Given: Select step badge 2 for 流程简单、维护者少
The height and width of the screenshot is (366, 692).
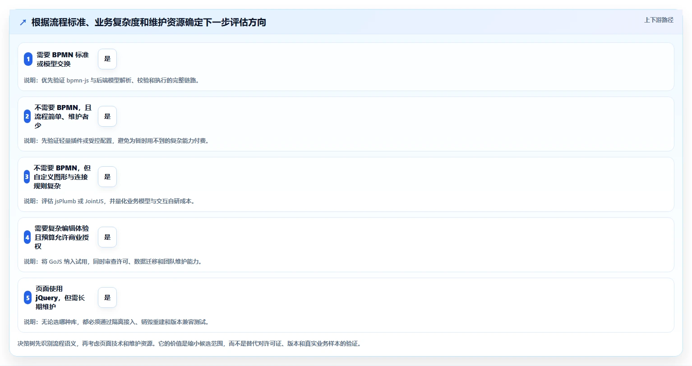Looking at the screenshot, I should (27, 116).
